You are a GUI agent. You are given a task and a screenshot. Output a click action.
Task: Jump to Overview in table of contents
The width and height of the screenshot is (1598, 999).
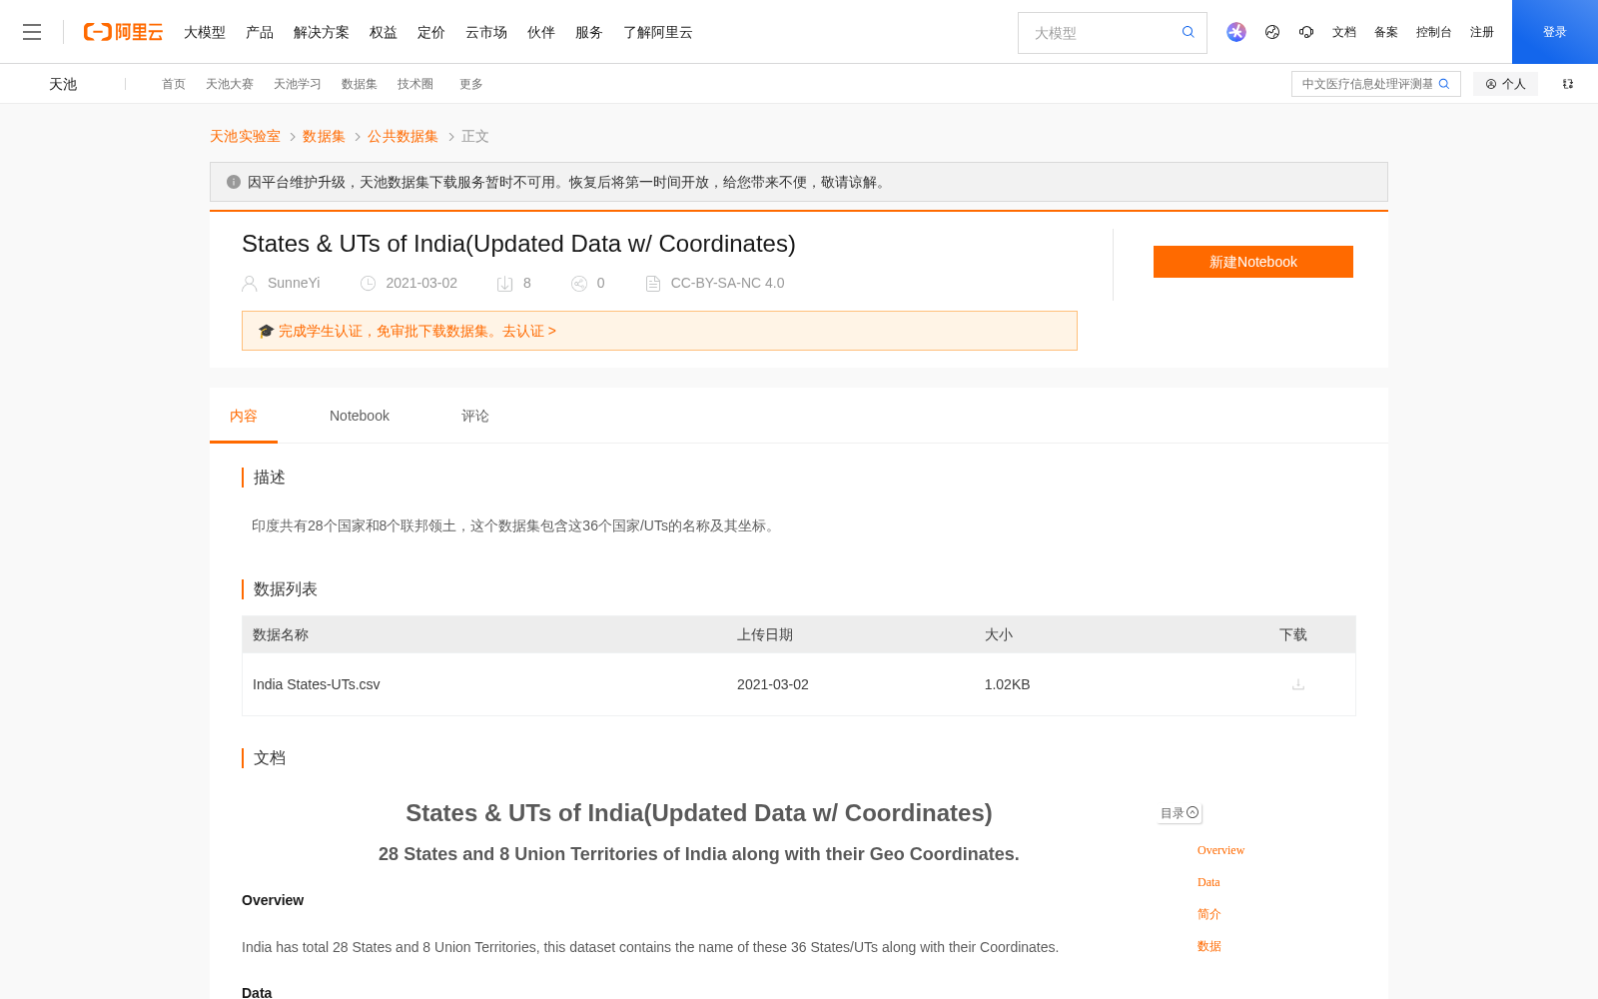pos(1220,850)
